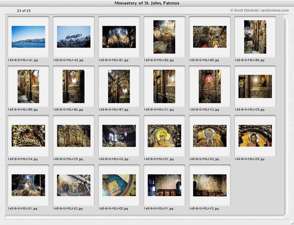Click the filename label 1A3-B-G-MSJ-A2.jpg
294x225 pixels.
click(x=68, y=60)
